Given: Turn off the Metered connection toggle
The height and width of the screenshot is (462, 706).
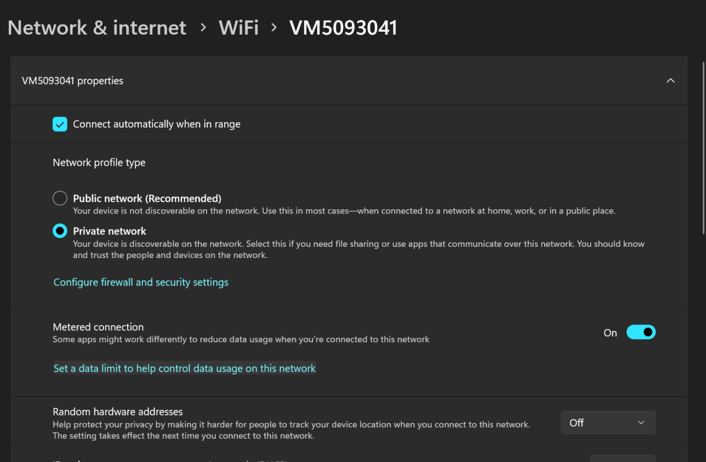Looking at the screenshot, I should (641, 332).
